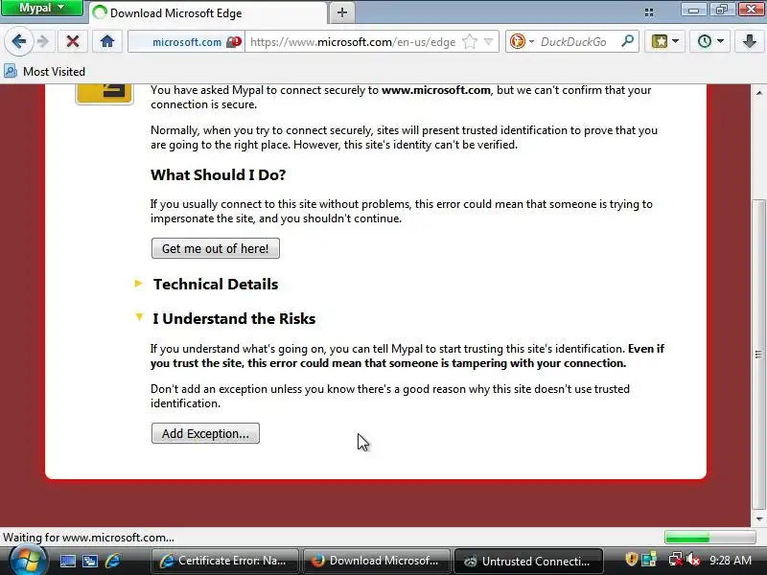This screenshot has width=767, height=575.
Task: Click the muted volume tray icon
Action: 693,560
